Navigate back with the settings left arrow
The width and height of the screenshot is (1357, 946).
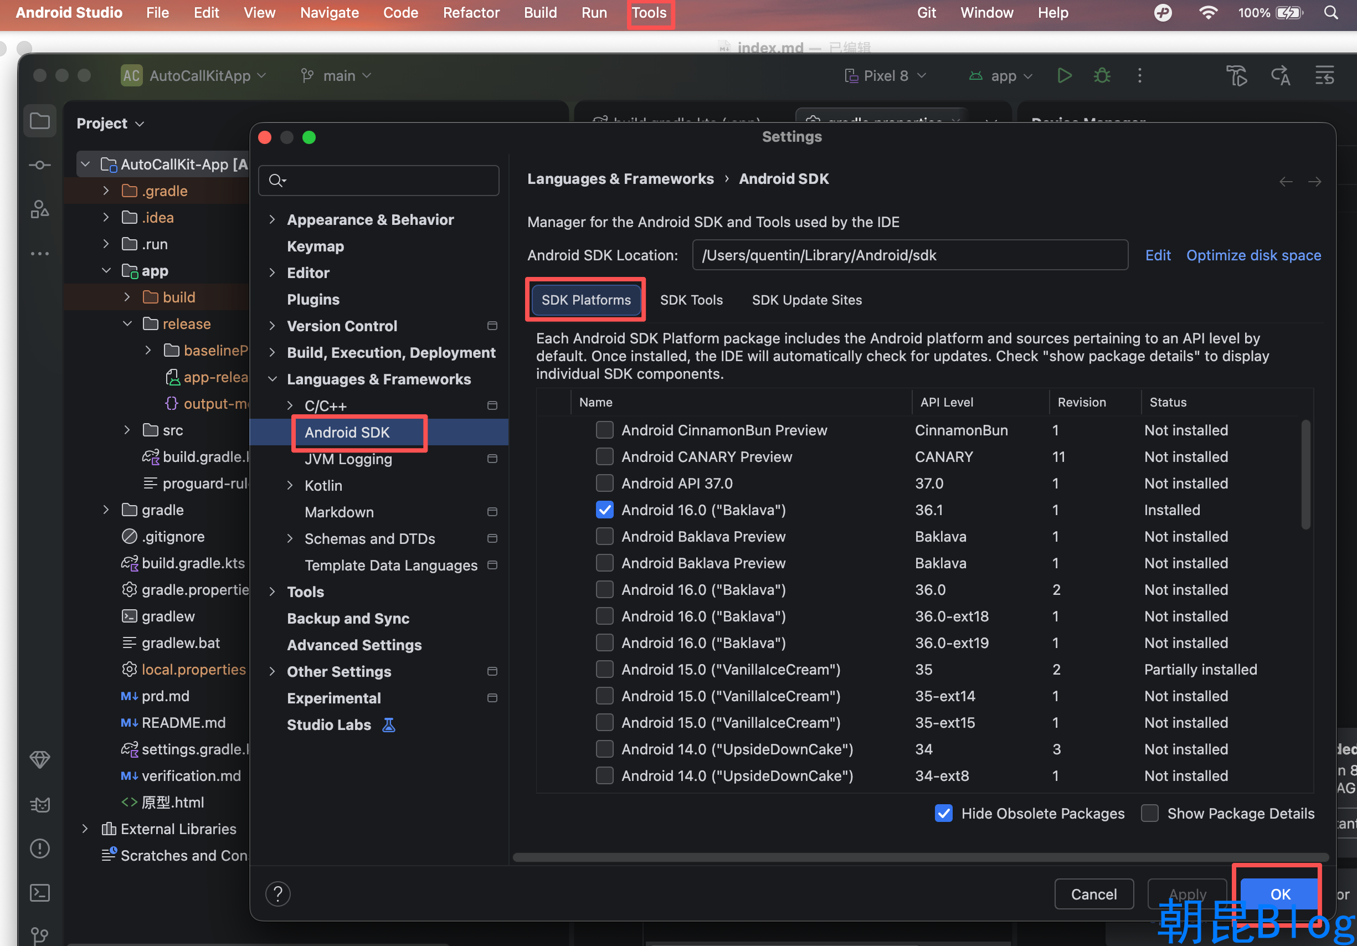(x=1286, y=182)
